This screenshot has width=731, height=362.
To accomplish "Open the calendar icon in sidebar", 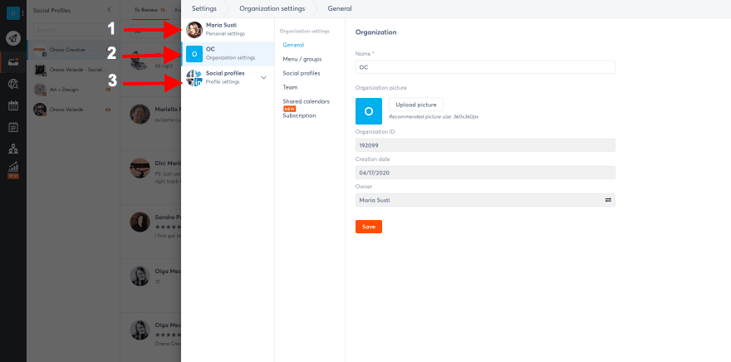I will (x=13, y=105).
